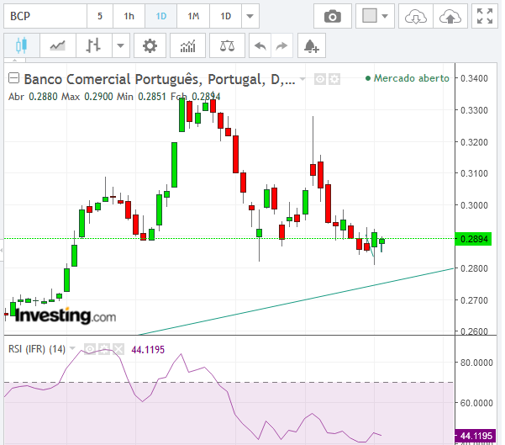Click the Fch 0.2894 close value

pyautogui.click(x=195, y=97)
